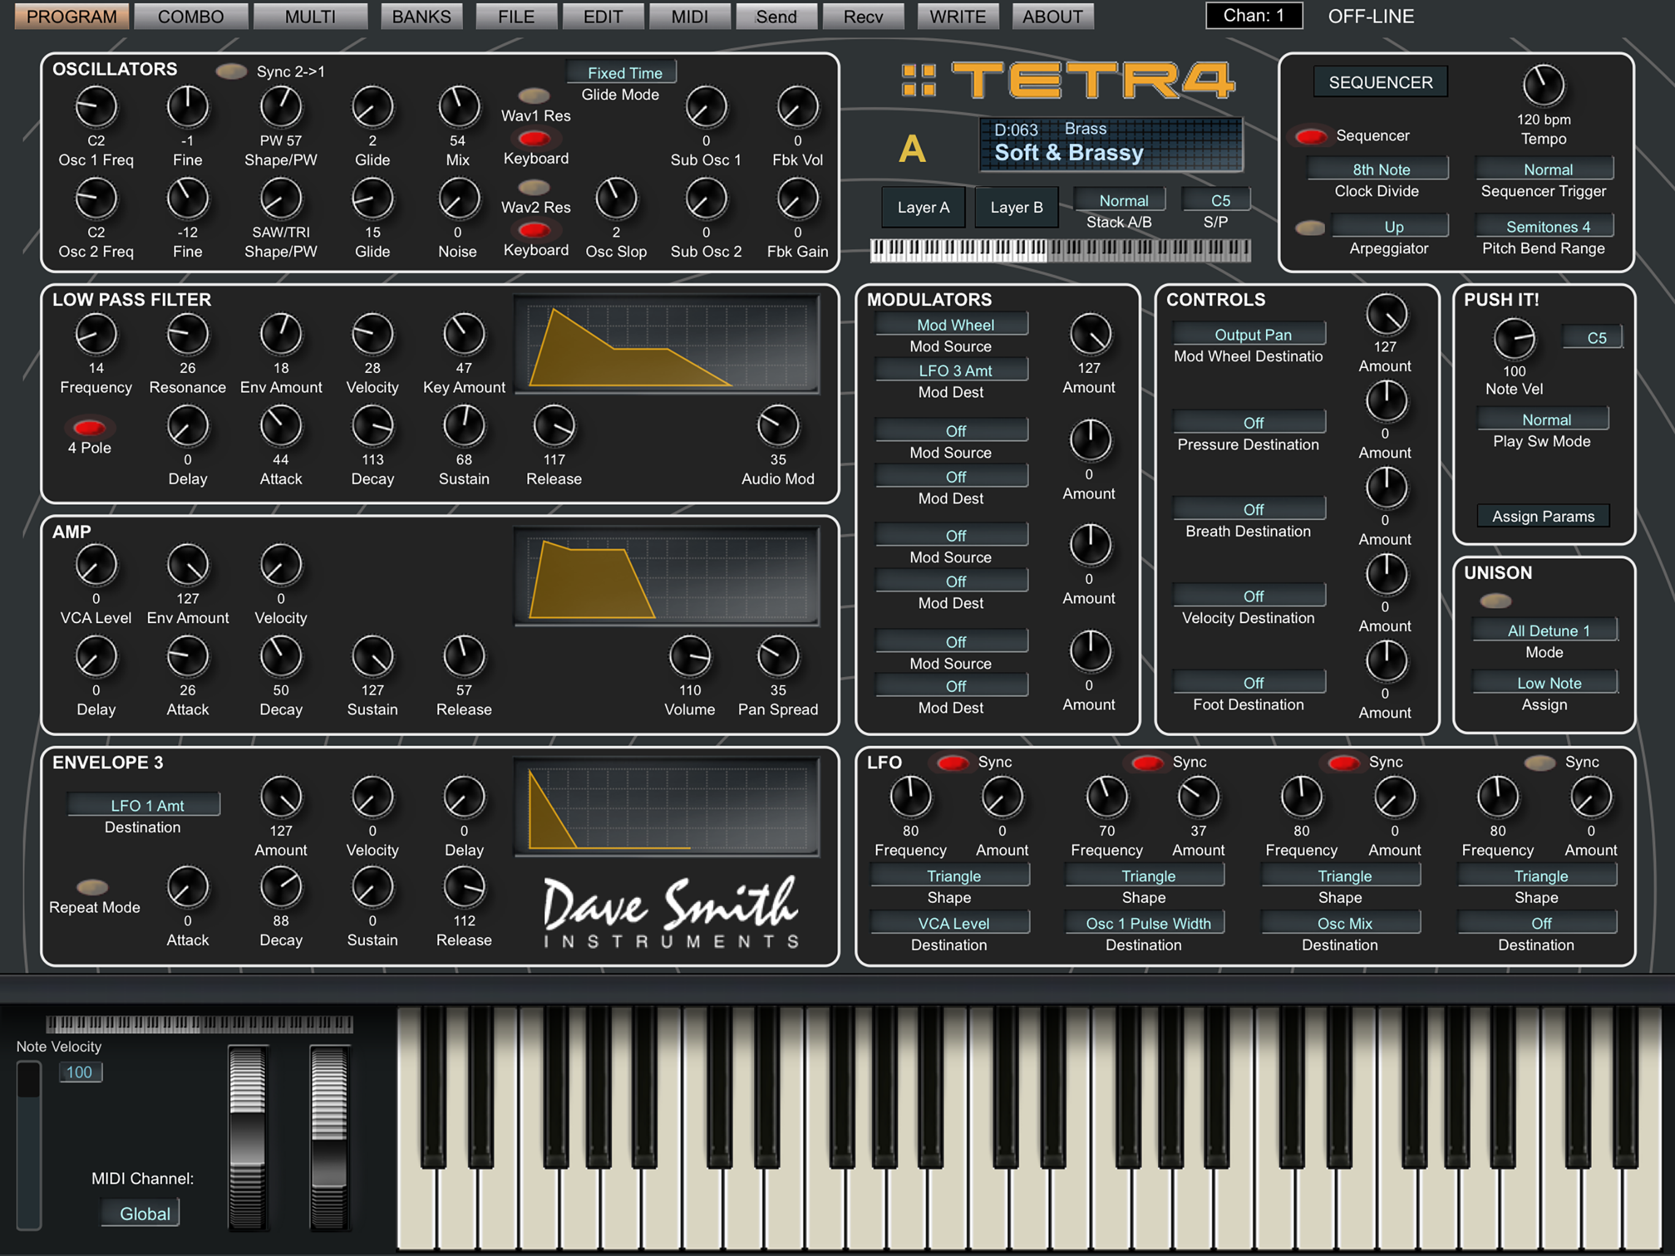Screen dimensions: 1675x1256
Task: Click the Chan: 1 channel field
Action: tap(1254, 16)
